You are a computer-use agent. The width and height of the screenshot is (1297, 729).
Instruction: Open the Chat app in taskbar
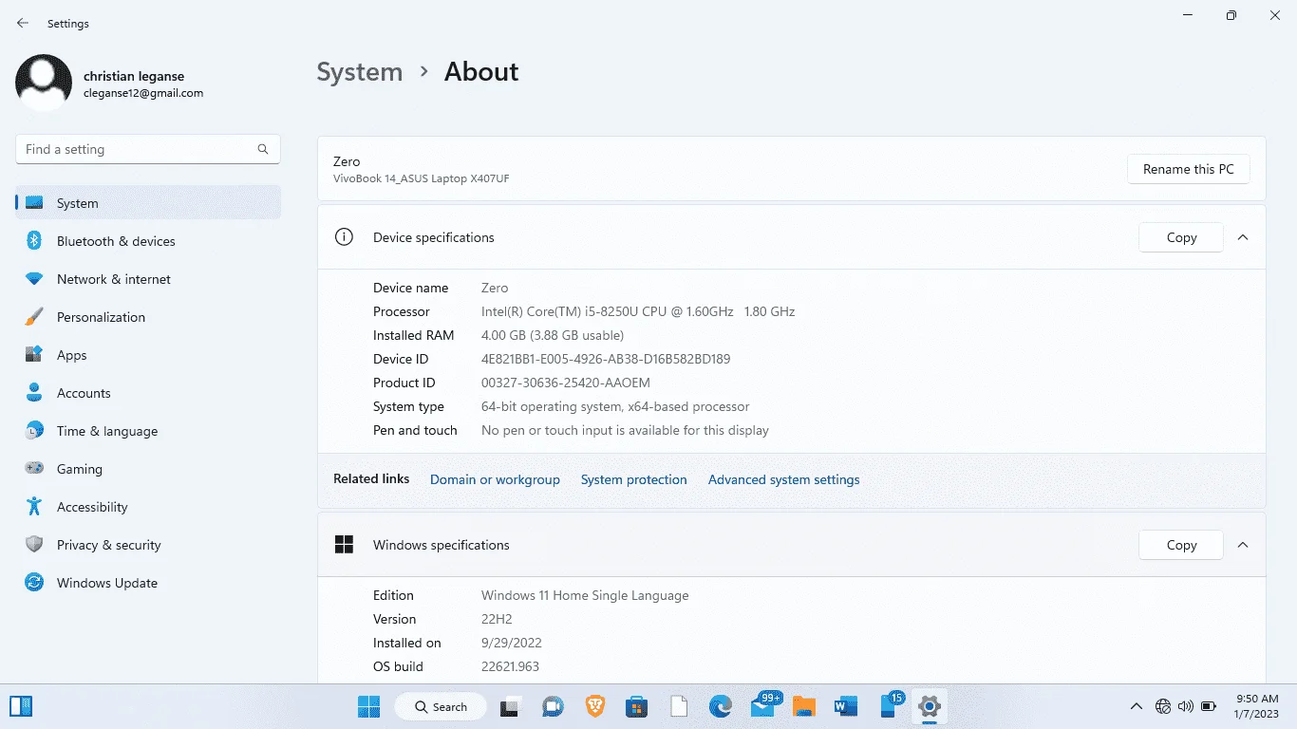click(553, 706)
